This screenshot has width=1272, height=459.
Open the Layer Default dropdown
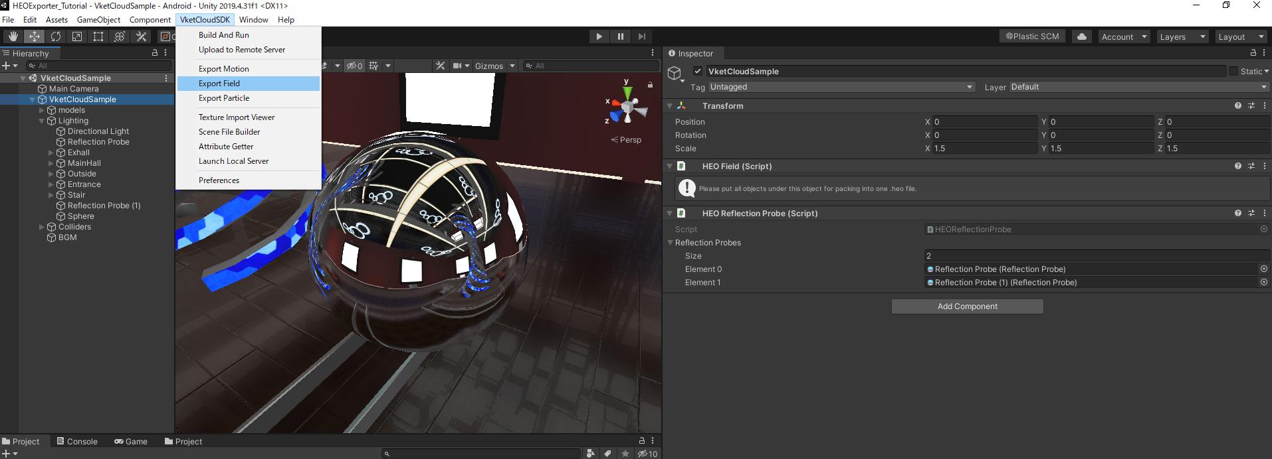(1138, 87)
